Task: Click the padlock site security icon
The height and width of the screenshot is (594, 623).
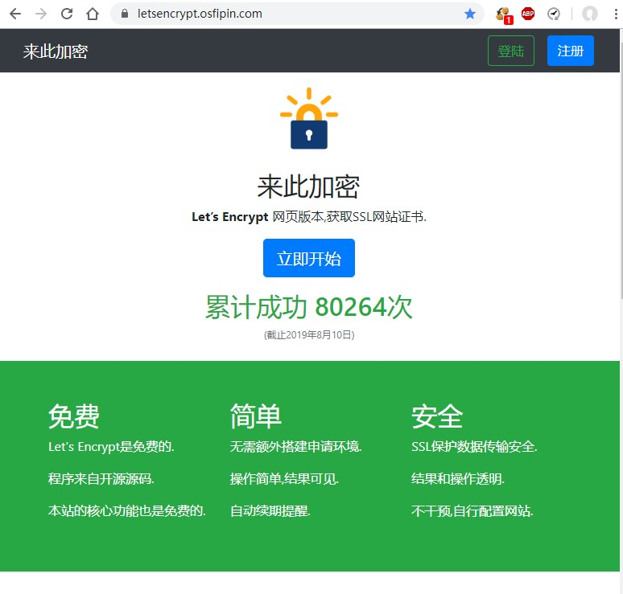Action: pyautogui.click(x=125, y=14)
